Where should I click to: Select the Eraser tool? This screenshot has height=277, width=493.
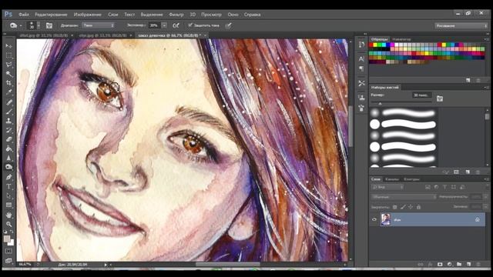pos(8,139)
